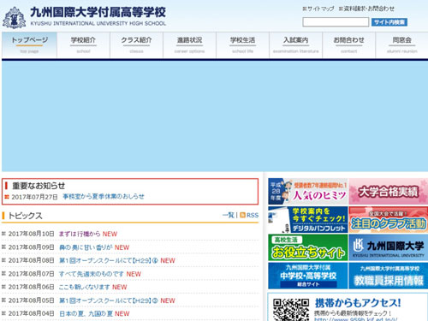
Task: Open the 注目のクラブ活動 banner
Action: click(388, 220)
